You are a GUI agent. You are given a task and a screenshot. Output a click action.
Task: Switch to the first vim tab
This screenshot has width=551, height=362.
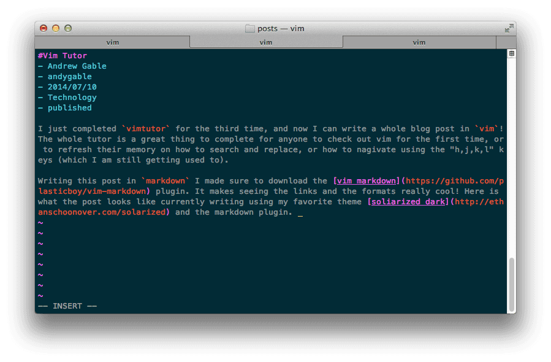pyautogui.click(x=113, y=42)
